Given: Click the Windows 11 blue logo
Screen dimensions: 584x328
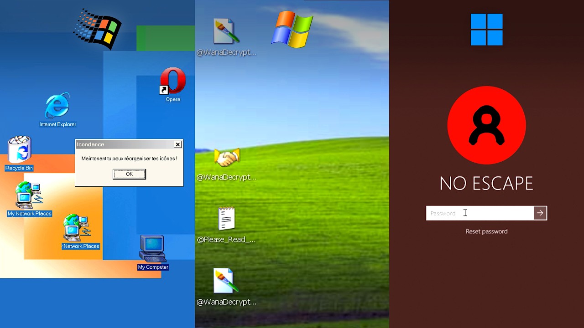Looking at the screenshot, I should click(486, 30).
